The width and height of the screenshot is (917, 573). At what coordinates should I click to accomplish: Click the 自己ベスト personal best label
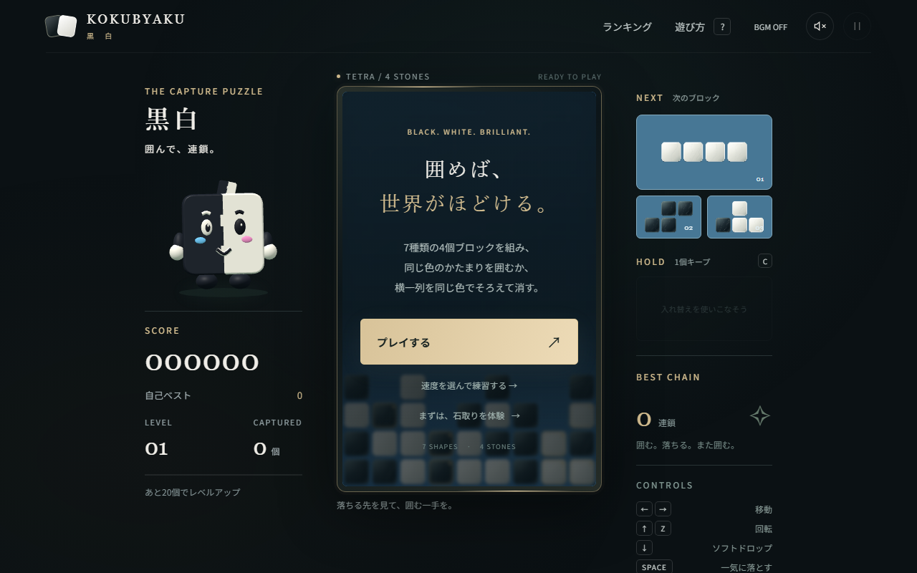[168, 395]
